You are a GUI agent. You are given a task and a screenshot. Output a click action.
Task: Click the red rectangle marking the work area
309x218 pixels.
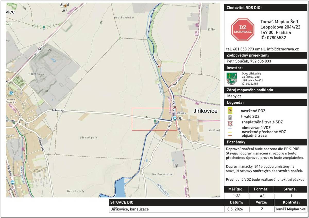154,119
